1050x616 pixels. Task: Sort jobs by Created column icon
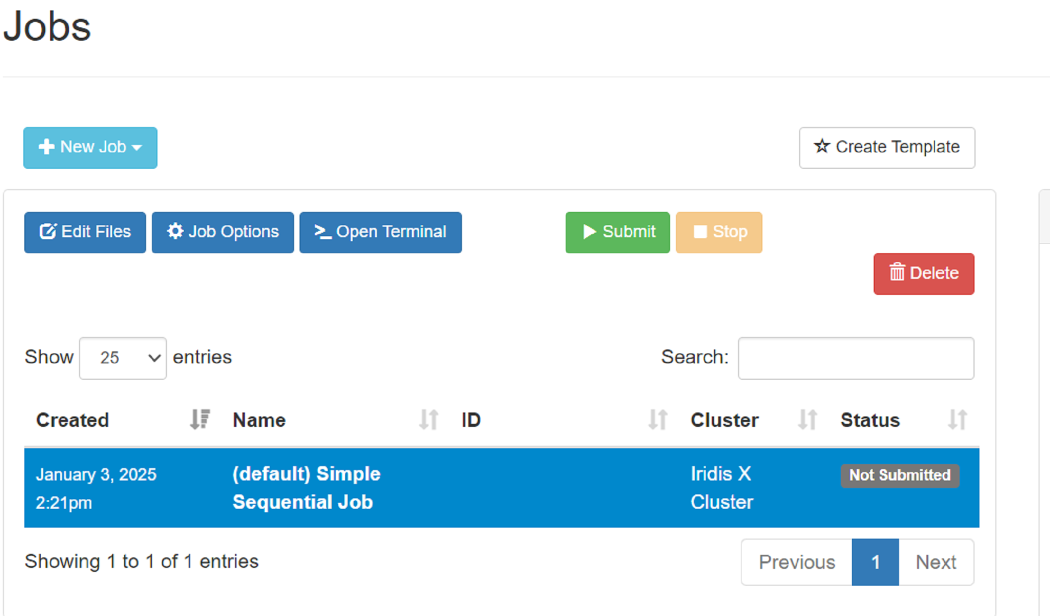click(x=200, y=419)
